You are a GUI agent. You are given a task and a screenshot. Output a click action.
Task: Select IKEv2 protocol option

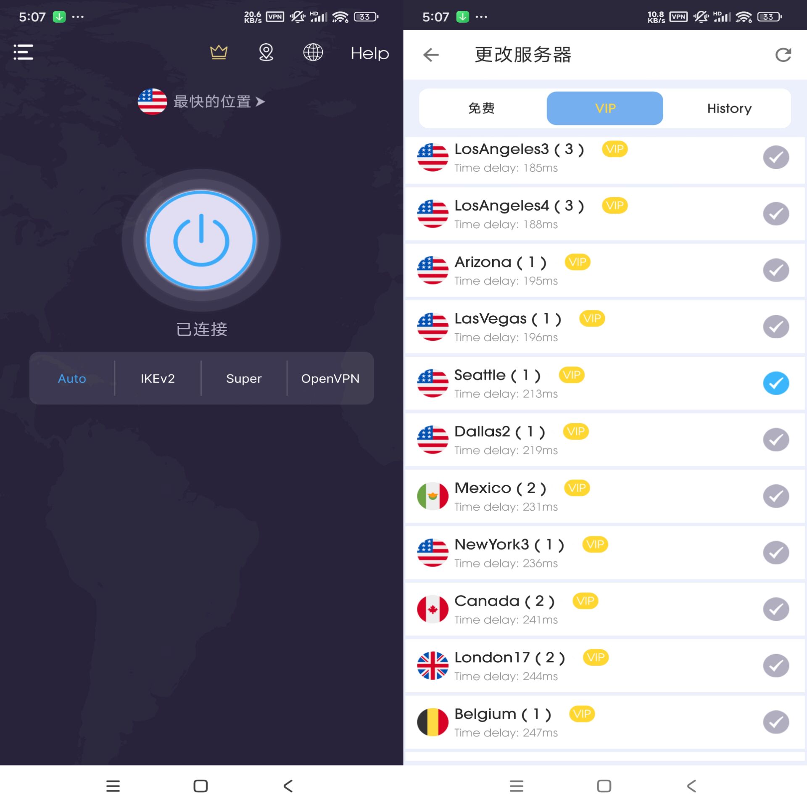point(158,377)
